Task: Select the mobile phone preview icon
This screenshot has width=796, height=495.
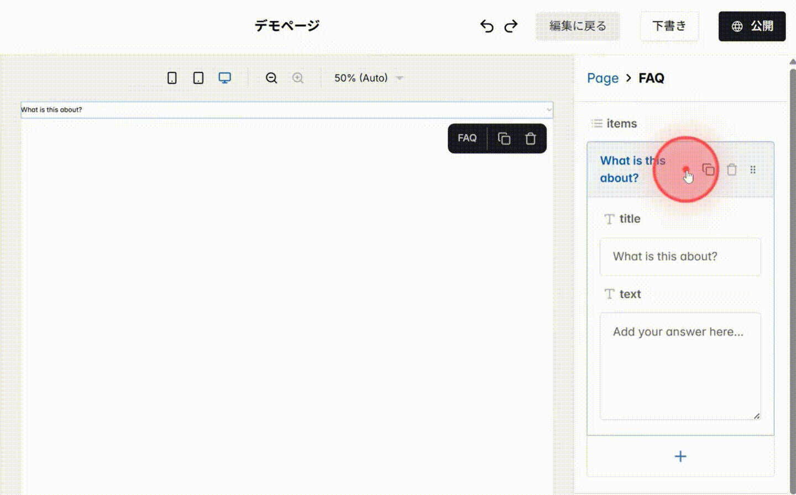Action: [172, 78]
